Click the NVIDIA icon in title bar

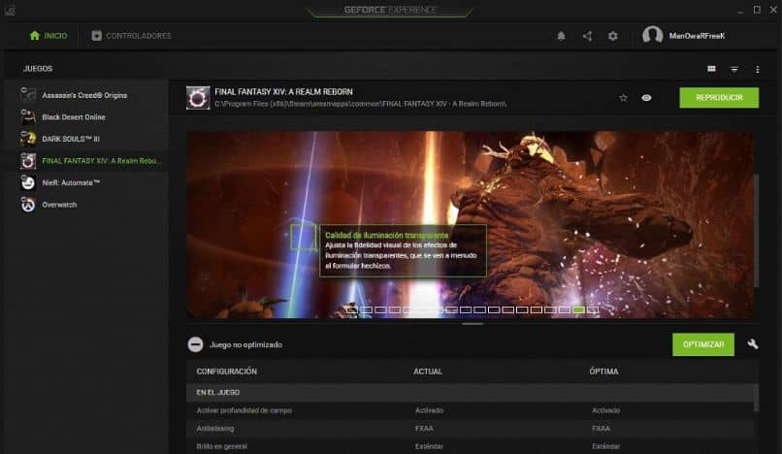point(10,10)
